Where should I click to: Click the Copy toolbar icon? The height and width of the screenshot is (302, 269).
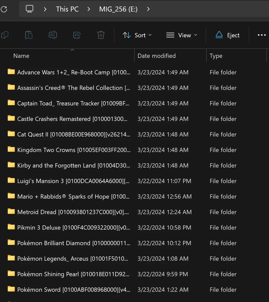point(5,35)
